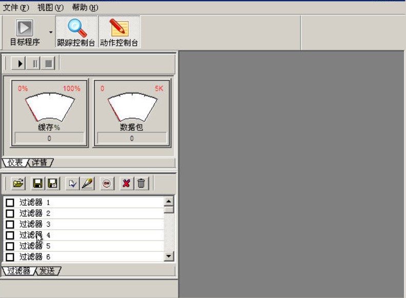Click the 数据包 value field showing 0
Viewport: 406px width, 298px height.
tap(132, 138)
